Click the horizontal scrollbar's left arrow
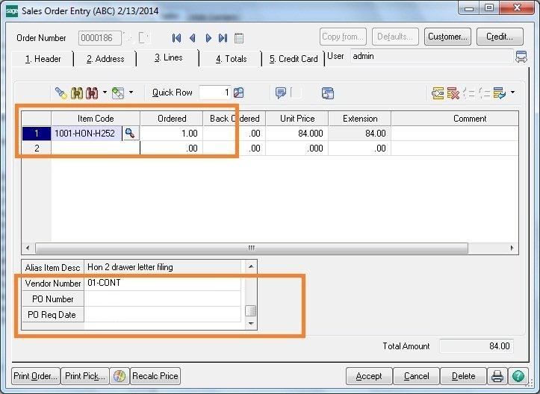540x394 pixels. pos(28,248)
